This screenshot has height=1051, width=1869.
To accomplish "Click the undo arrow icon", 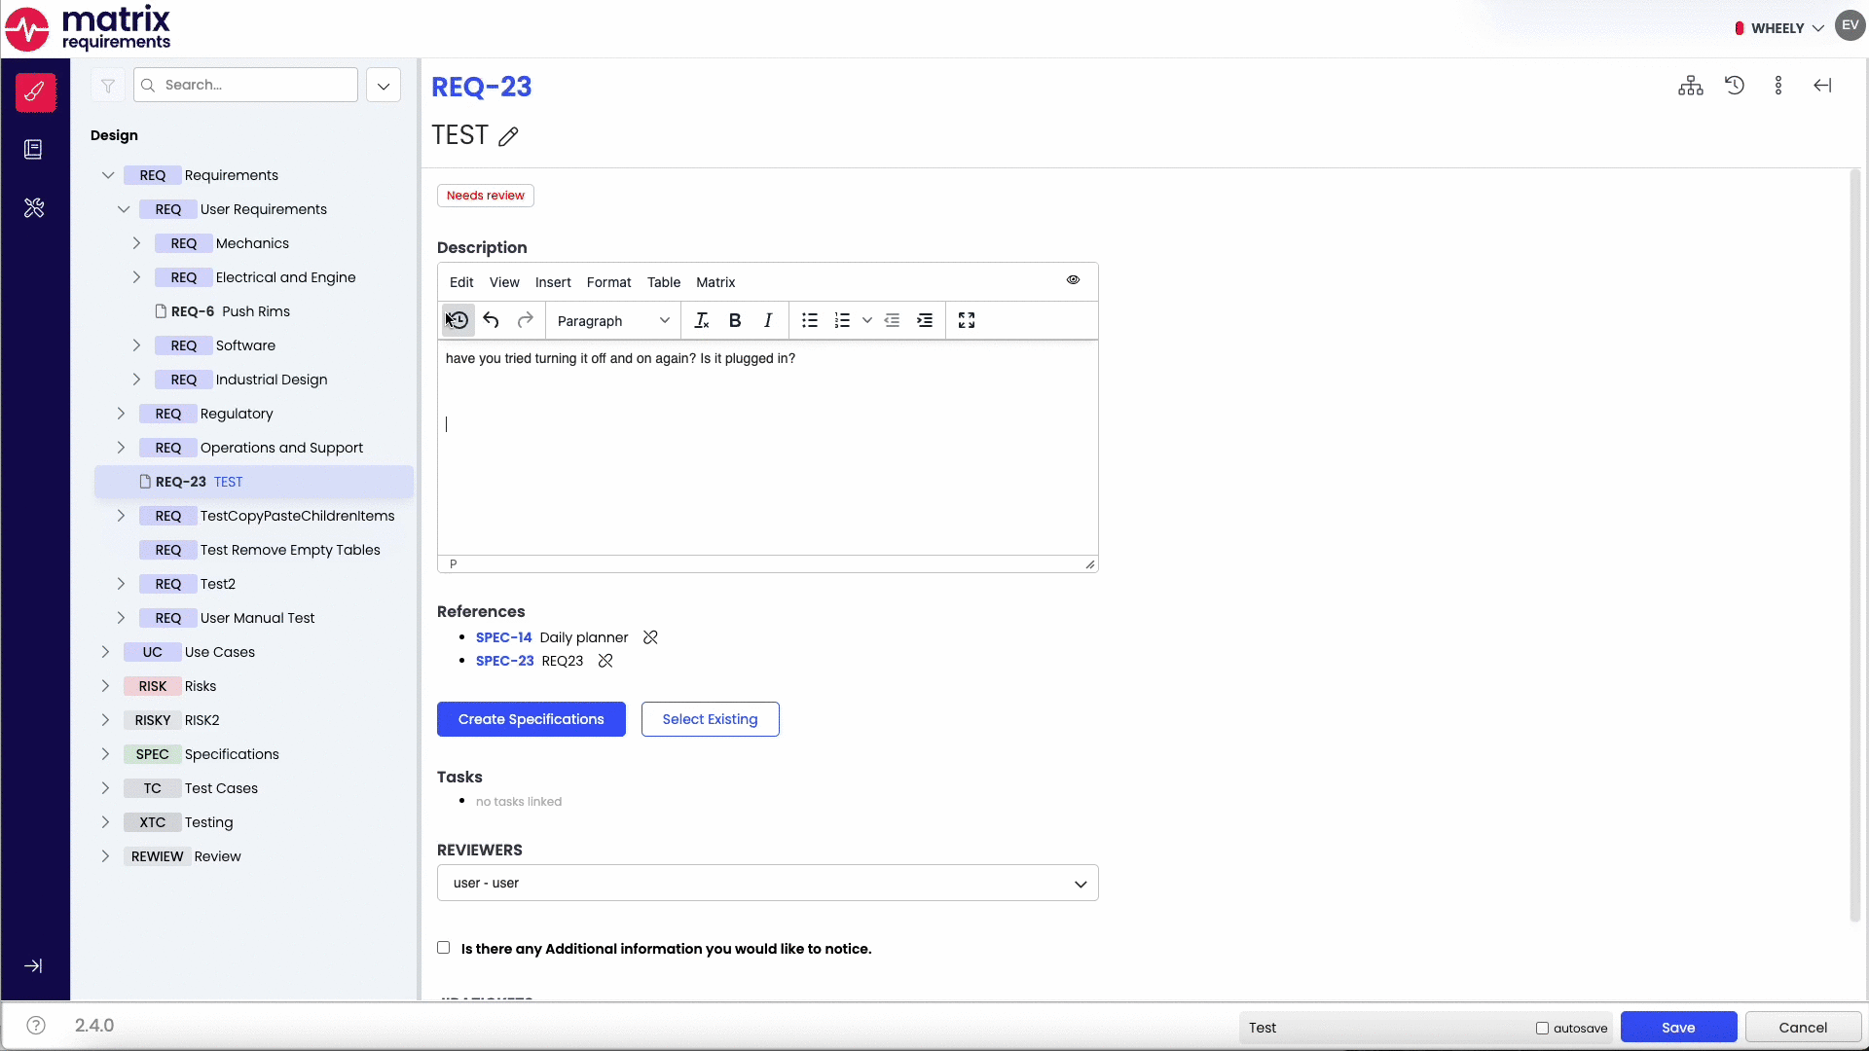I will [492, 319].
